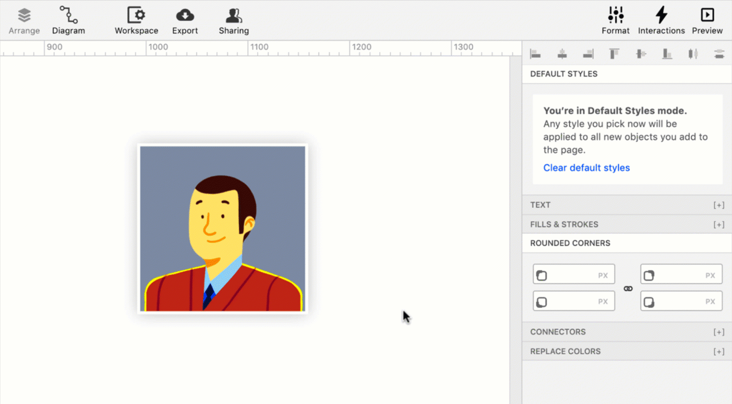The height and width of the screenshot is (404, 732).
Task: Align objects to left edge
Action: click(x=535, y=54)
